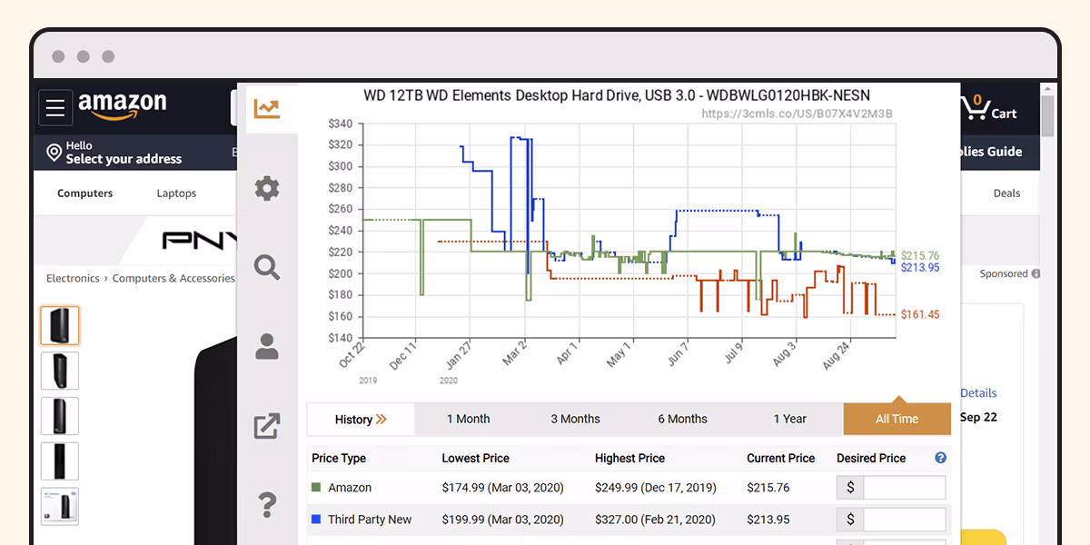Click the $215.76 current price cell
Image resolution: width=1090 pixels, height=545 pixels.
768,488
